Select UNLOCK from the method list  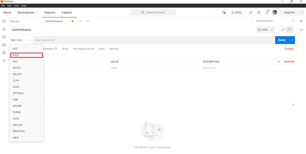pos(26,125)
